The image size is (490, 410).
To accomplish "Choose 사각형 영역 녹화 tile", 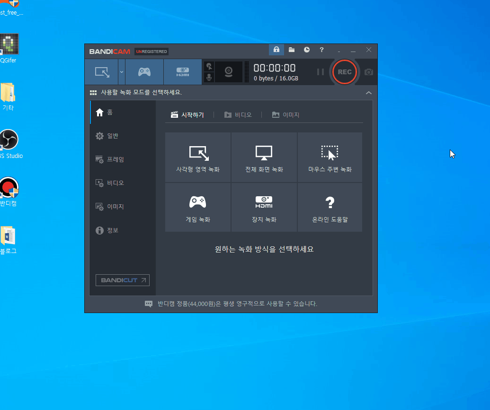I will tap(198, 157).
